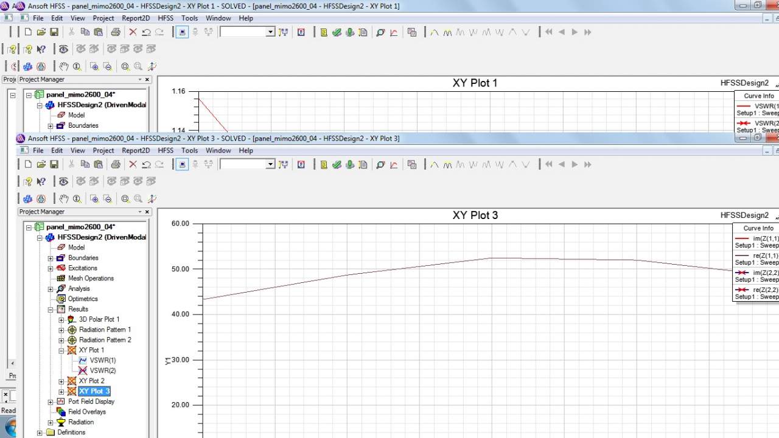Click Save icon in XY Plot 3 window
Screen dimensions: 779x438
pyautogui.click(x=54, y=164)
